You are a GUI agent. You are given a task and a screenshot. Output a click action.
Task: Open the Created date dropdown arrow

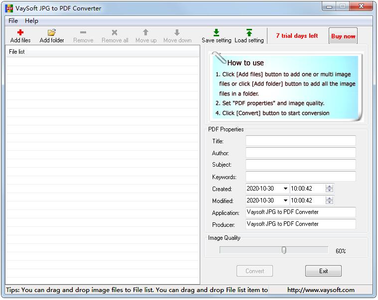[x=285, y=188]
